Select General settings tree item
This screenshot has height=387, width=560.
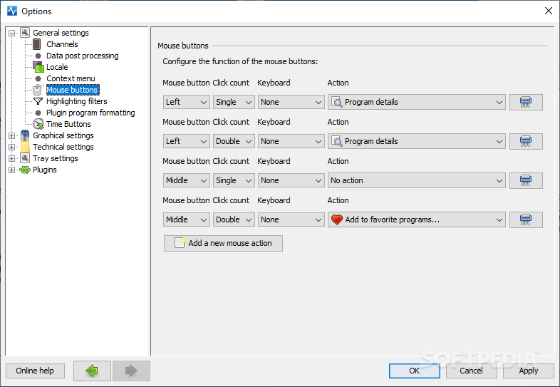(61, 33)
